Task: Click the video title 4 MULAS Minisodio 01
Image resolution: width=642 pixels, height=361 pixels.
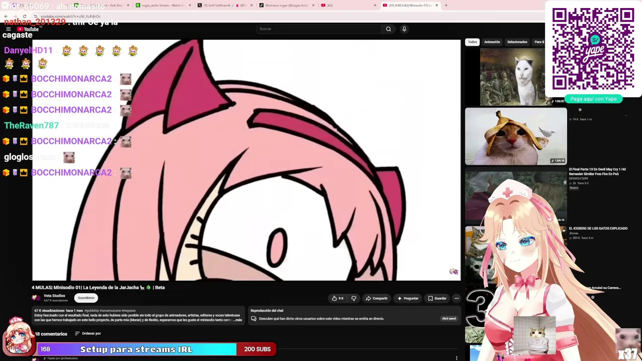Action: click(98, 288)
